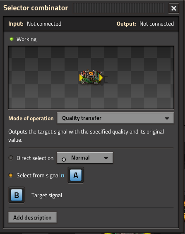This screenshot has height=234, width=185.
Task: Click the info icon beside Select from signal
Action: (62, 176)
